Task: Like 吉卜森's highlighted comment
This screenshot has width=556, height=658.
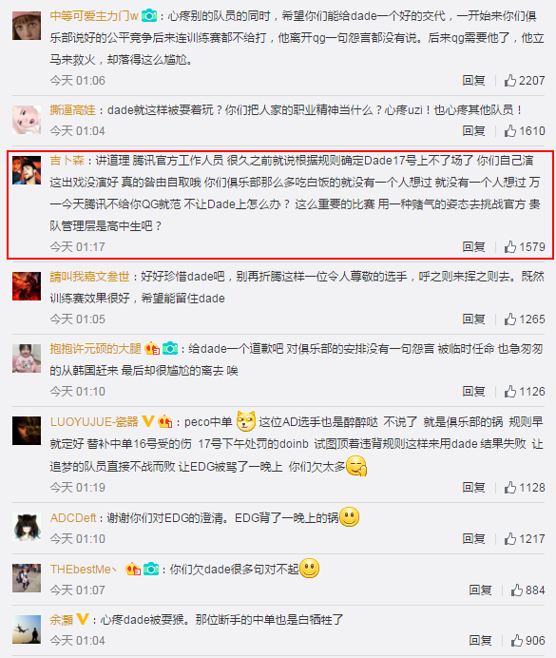Action: click(x=509, y=247)
